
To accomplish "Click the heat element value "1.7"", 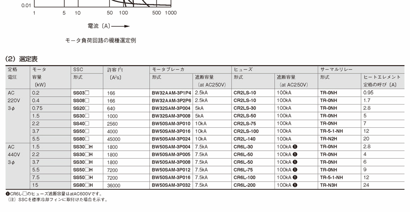I will click(367, 100).
